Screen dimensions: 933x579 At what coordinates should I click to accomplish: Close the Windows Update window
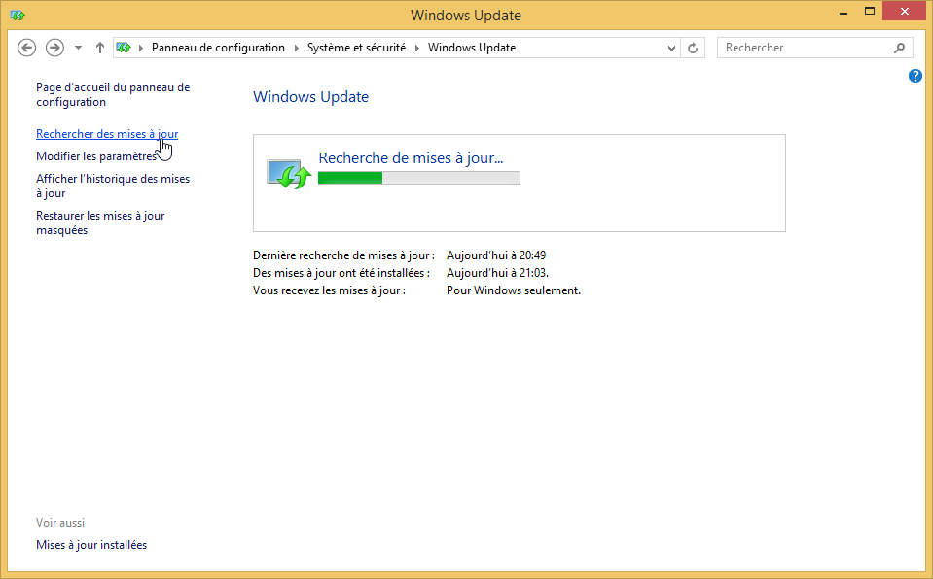(x=905, y=12)
